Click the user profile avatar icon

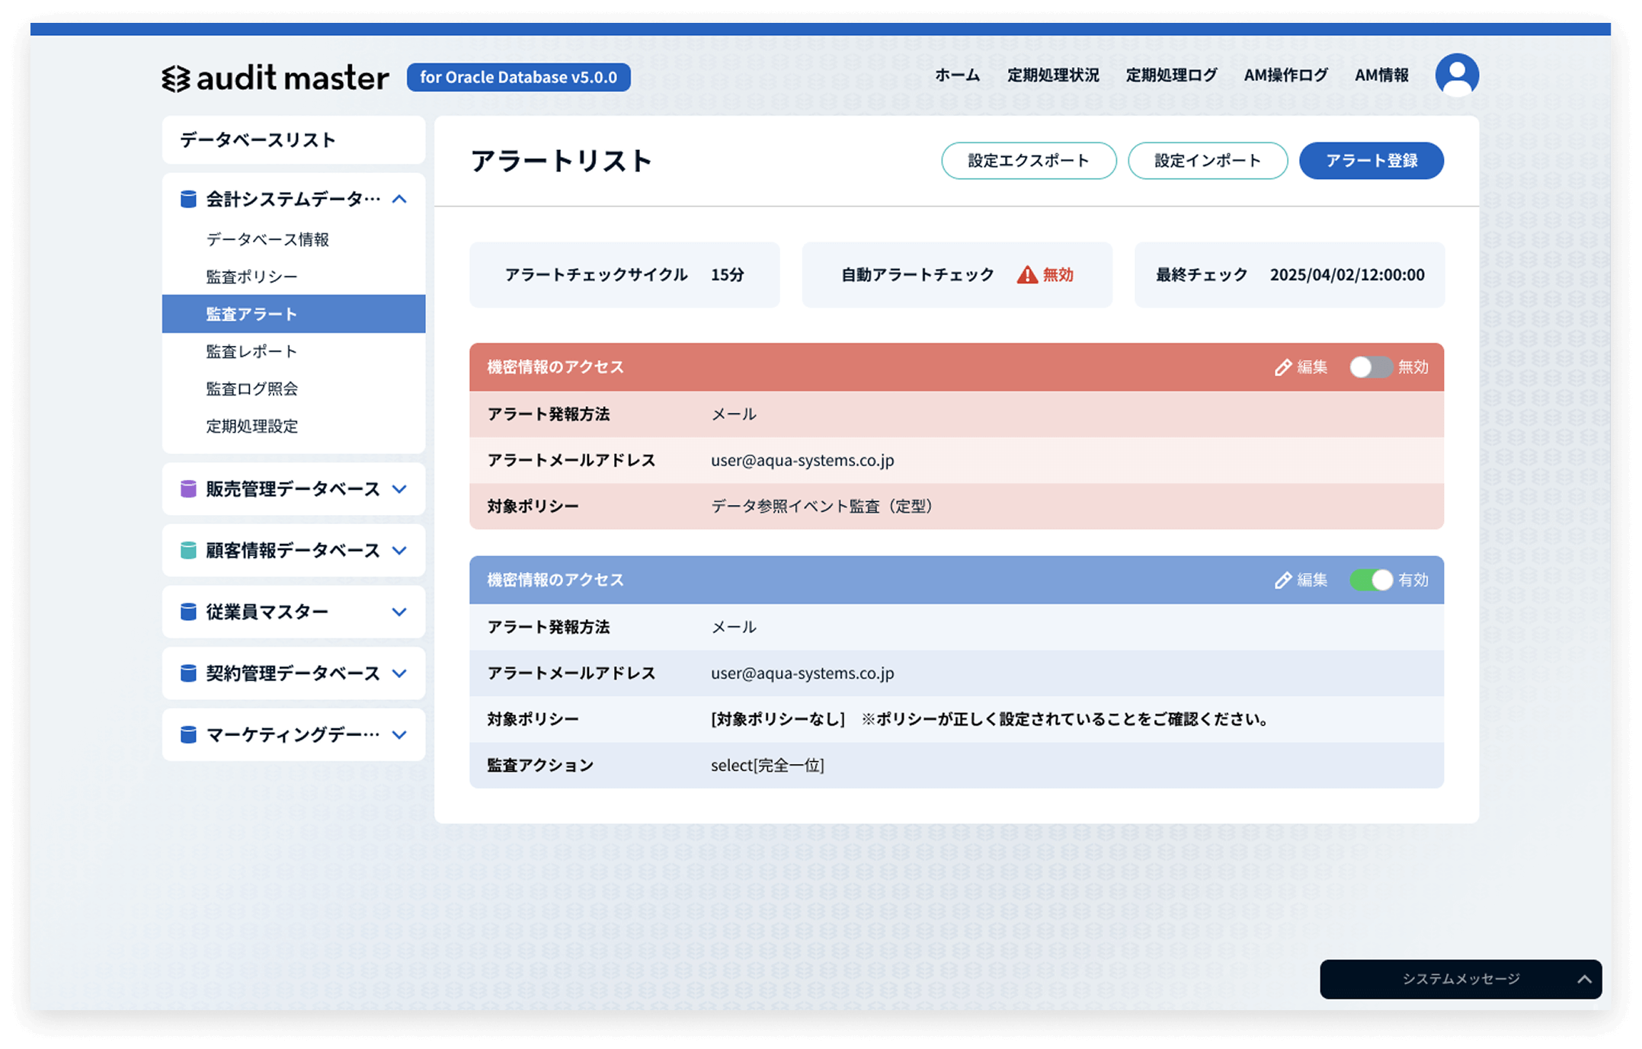(x=1456, y=75)
